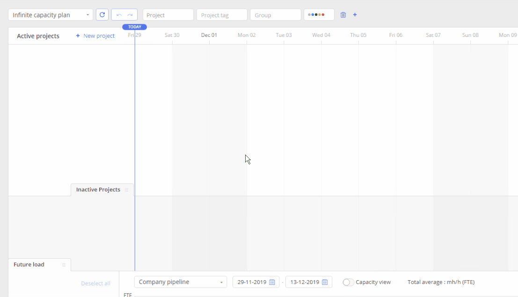Click the Total average mh/h (FTE) label
Viewport: 518px width, 297px height.
pos(441,282)
